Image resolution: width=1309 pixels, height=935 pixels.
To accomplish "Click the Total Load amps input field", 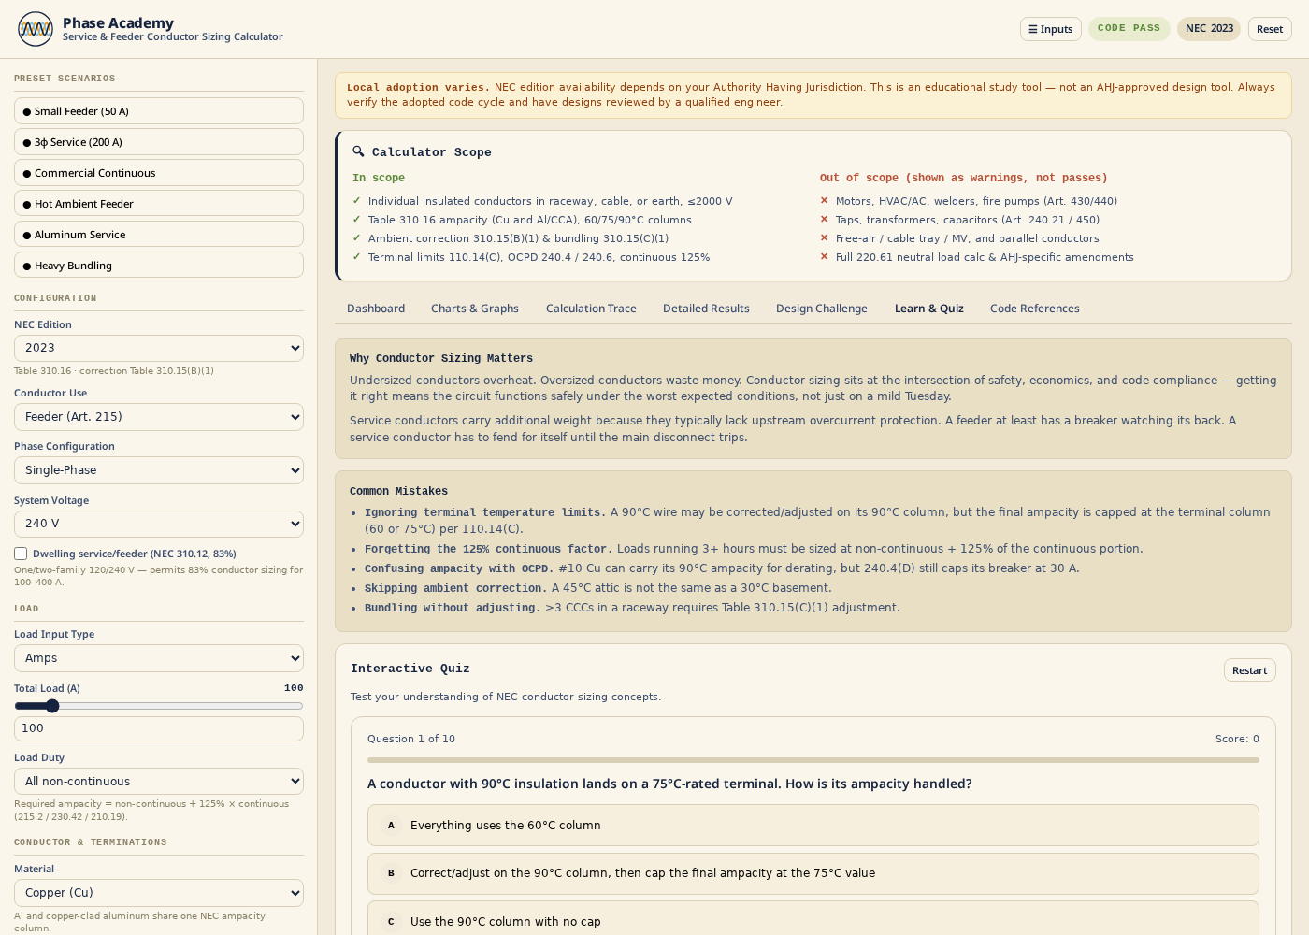I will pos(159,728).
